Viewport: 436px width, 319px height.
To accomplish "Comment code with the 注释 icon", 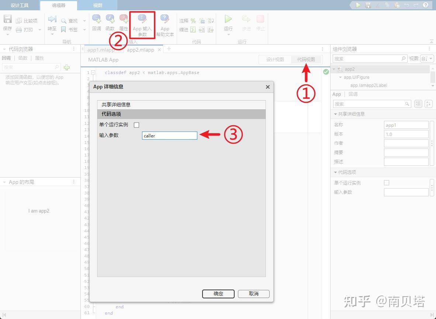I will (184, 21).
